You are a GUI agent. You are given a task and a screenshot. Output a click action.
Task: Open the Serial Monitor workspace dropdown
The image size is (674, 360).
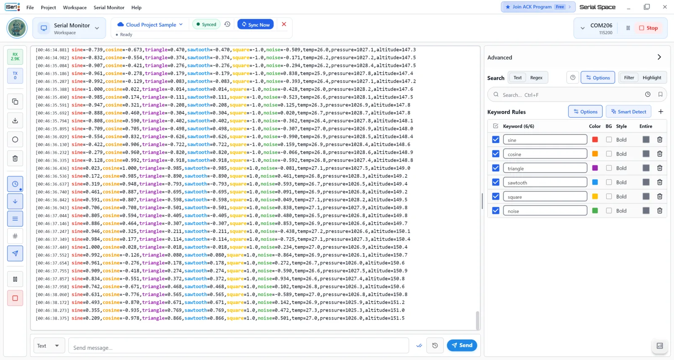[69, 28]
